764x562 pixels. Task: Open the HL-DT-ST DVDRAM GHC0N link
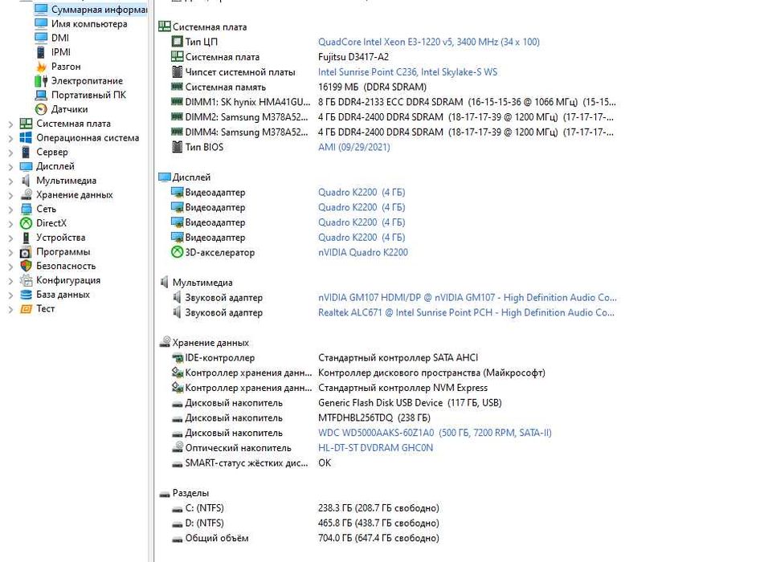[376, 447]
